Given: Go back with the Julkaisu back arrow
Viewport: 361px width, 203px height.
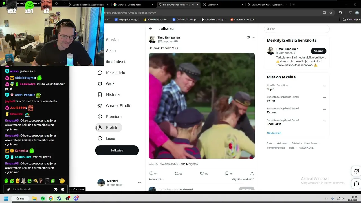Looking at the screenshot, I should coord(150,28).
